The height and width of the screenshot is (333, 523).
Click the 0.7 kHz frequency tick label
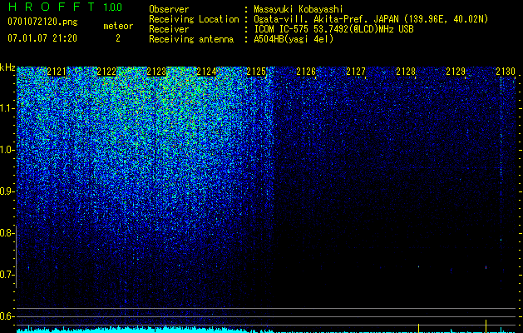tap(7, 275)
